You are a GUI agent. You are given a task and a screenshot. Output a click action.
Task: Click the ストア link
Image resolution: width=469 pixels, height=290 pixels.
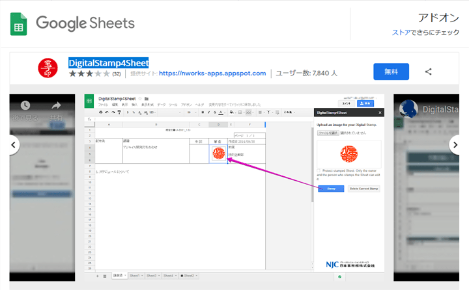click(400, 33)
